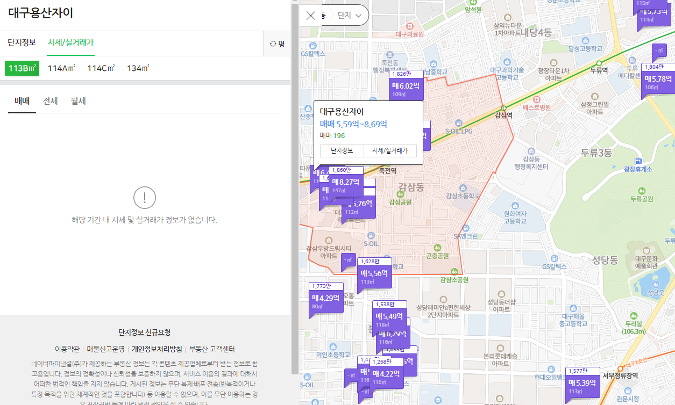This screenshot has width=675, height=405.
Task: Click the 본리롯데캐슬 아파트 label
Action: click(x=500, y=359)
